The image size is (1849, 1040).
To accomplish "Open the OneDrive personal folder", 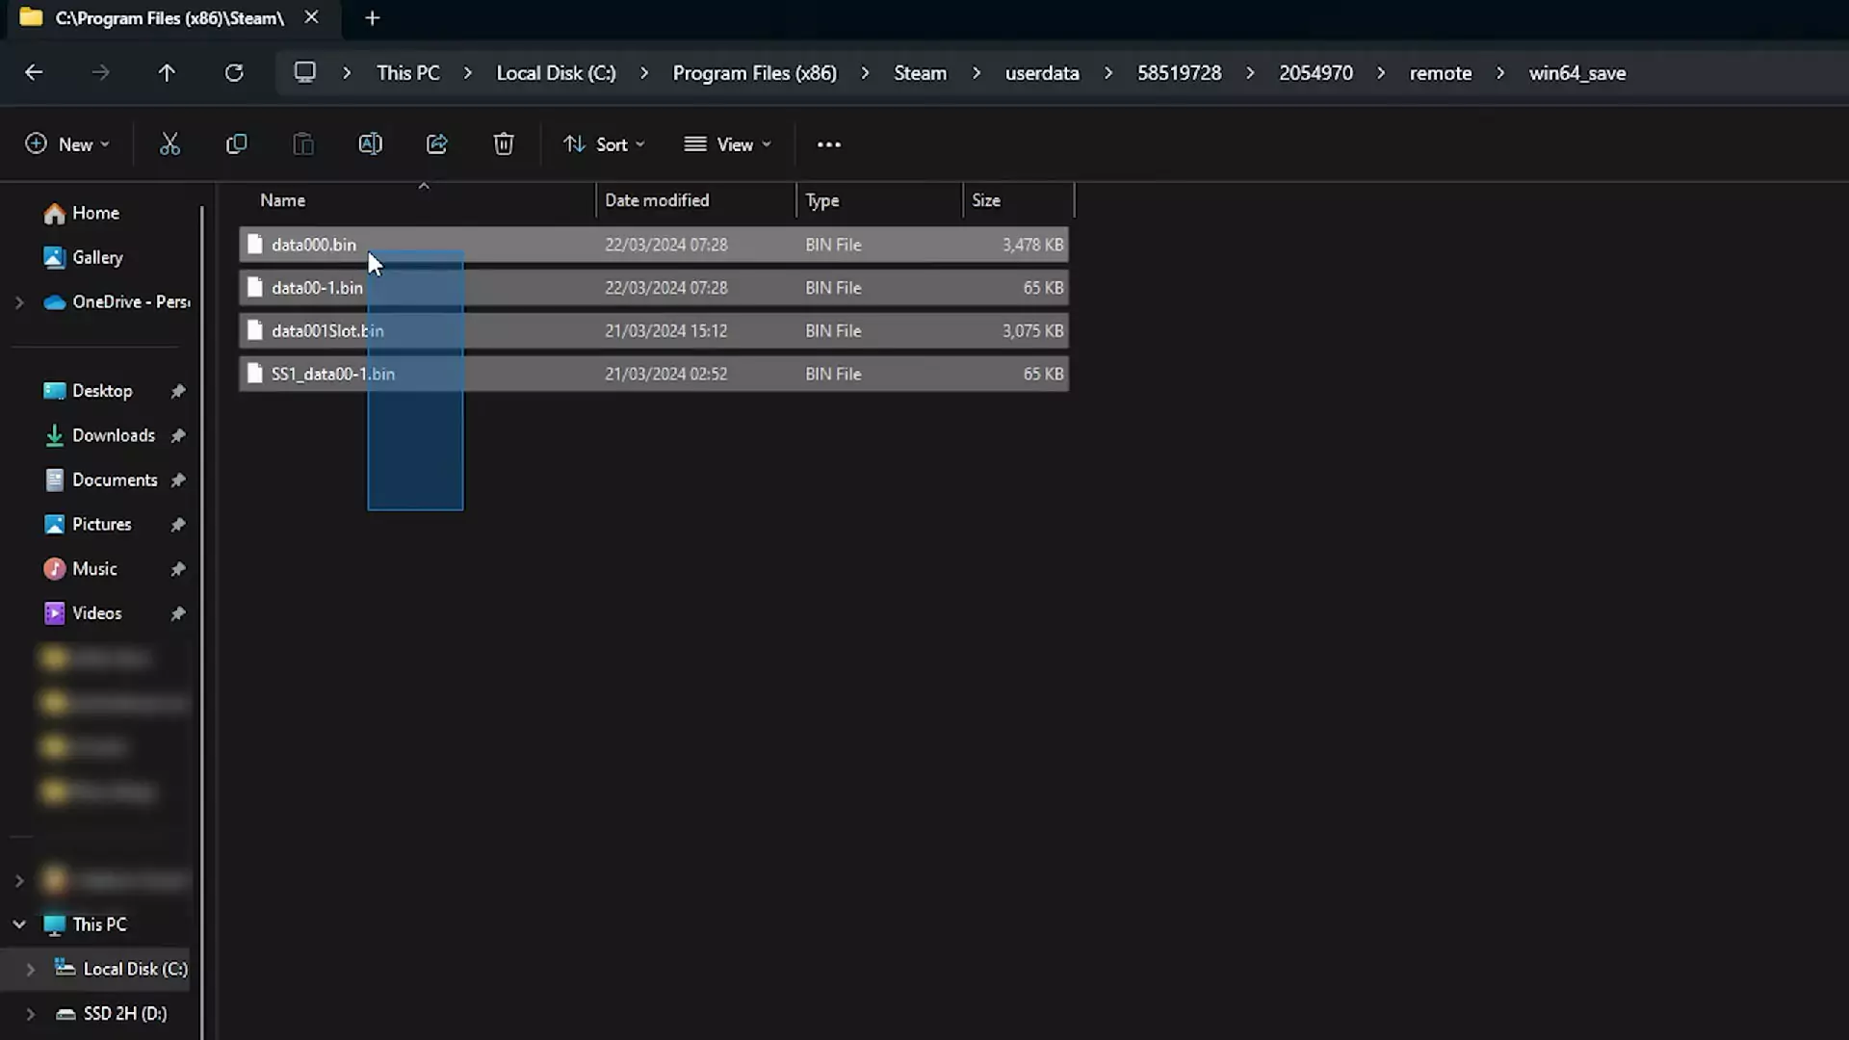I will tap(131, 301).
